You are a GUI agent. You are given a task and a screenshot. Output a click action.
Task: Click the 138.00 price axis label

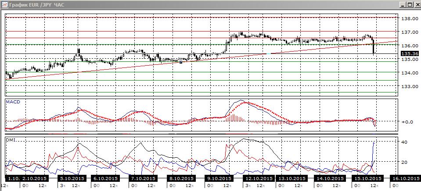410,18
